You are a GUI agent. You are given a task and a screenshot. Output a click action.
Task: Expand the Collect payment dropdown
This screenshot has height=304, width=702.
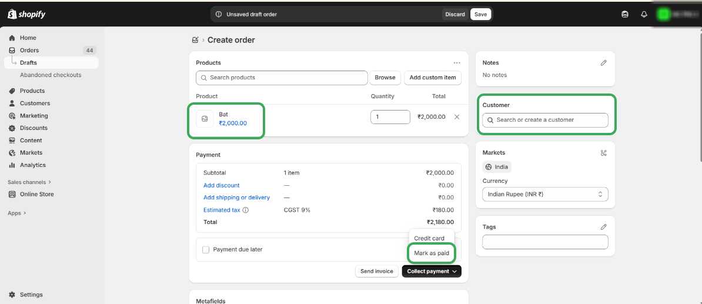point(432,271)
